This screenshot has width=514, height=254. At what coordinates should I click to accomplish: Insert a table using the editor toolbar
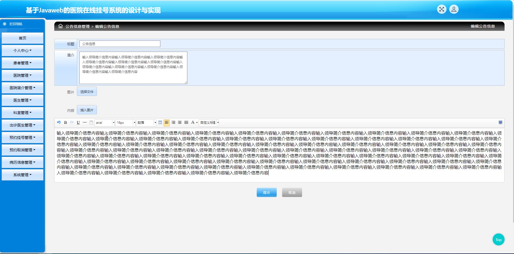[160, 122]
